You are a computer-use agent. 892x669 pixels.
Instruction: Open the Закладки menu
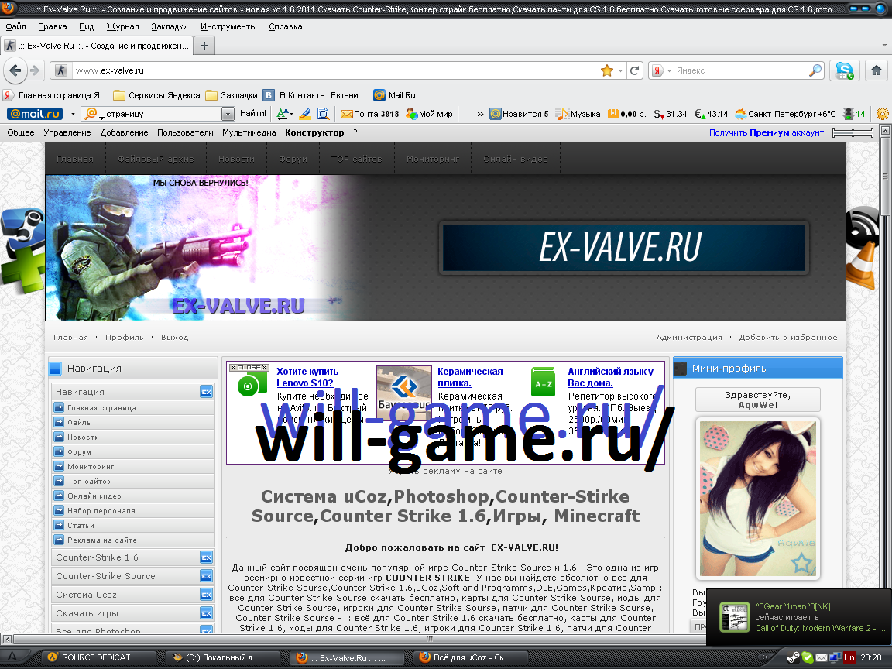pyautogui.click(x=170, y=27)
